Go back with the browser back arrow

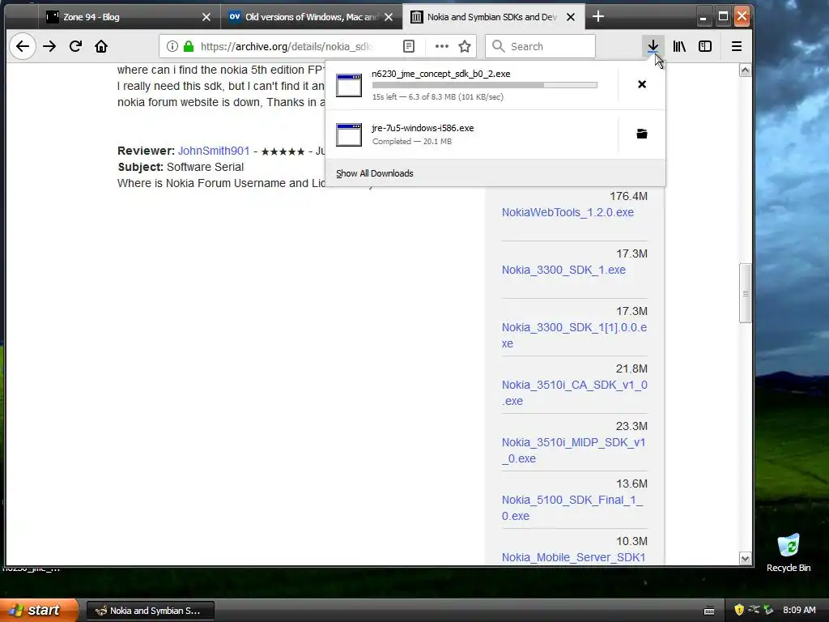[22, 46]
